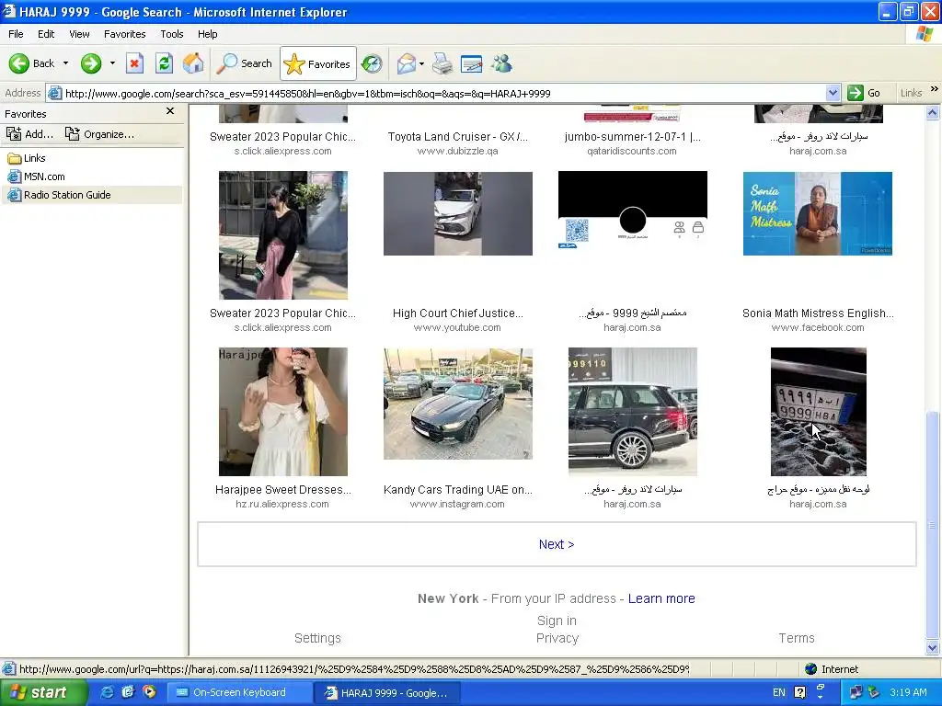The height and width of the screenshot is (706, 942).
Task: Open the Search pane
Action: coord(245,63)
